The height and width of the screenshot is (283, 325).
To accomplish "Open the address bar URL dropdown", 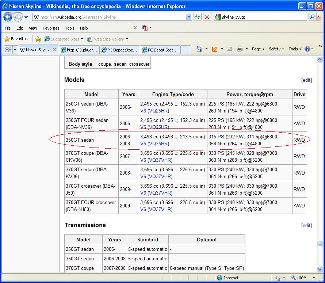I will coord(189,17).
